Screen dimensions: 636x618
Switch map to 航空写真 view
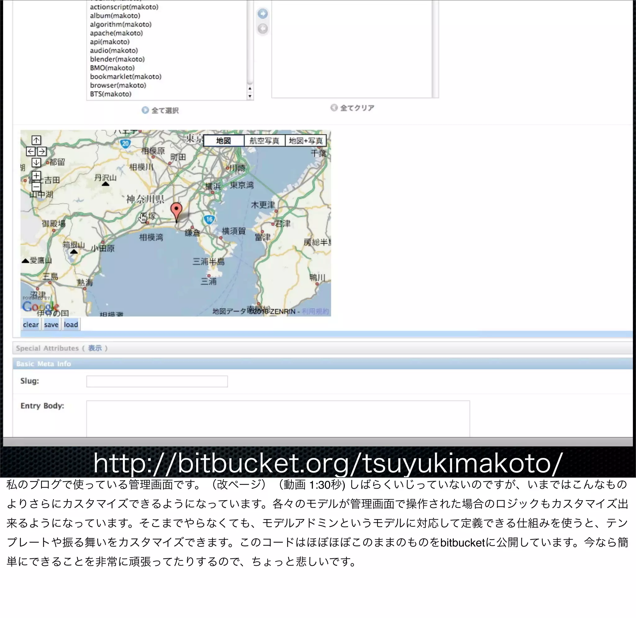click(265, 141)
